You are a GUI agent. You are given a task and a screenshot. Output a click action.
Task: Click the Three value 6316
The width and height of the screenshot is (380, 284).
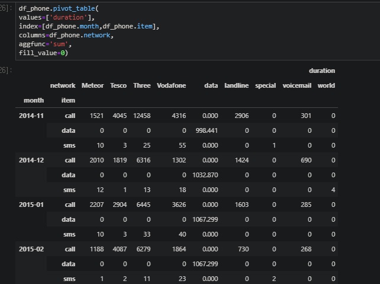[143, 160]
